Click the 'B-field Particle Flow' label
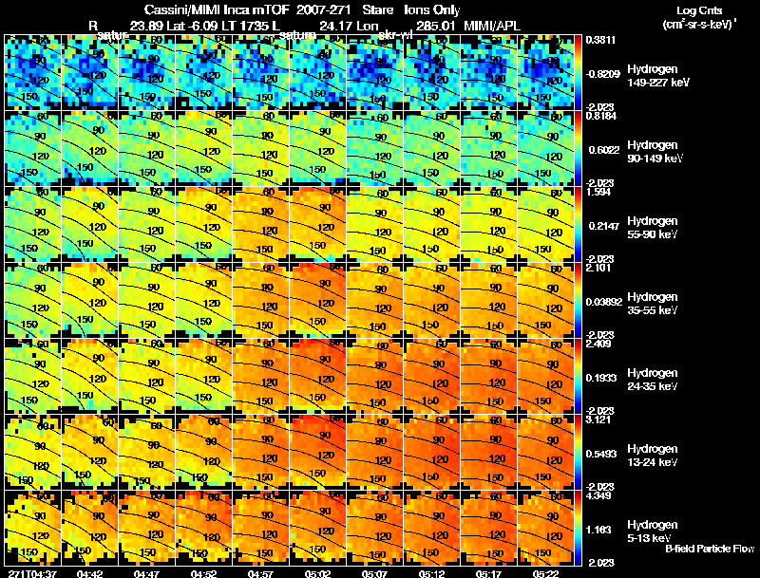The width and height of the screenshot is (760, 578). pyautogui.click(x=710, y=549)
